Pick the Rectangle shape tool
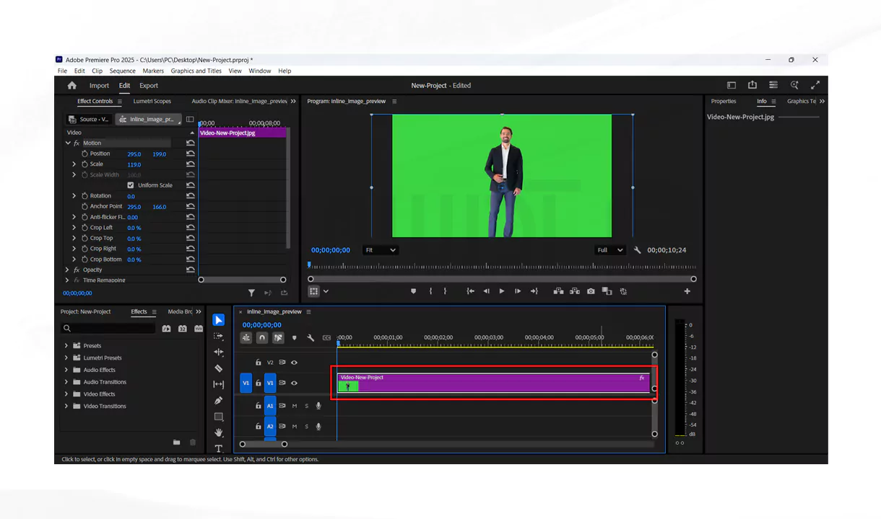This screenshot has height=519, width=881. coord(219,417)
